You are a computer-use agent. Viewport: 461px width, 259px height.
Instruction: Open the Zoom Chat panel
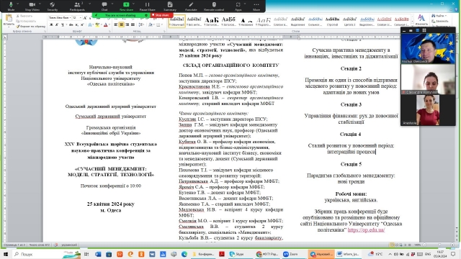104,6
